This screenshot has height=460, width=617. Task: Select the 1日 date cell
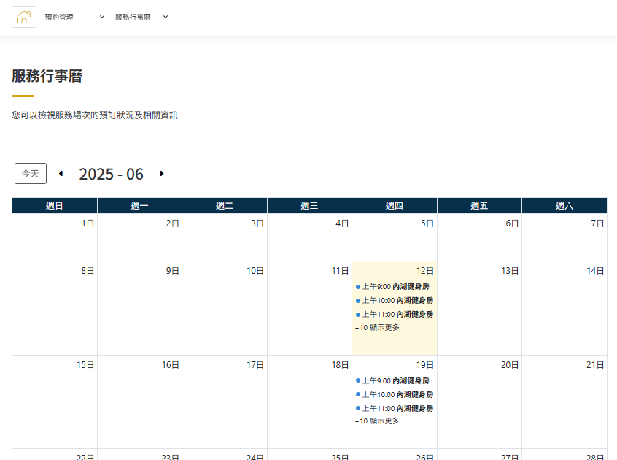(x=55, y=237)
